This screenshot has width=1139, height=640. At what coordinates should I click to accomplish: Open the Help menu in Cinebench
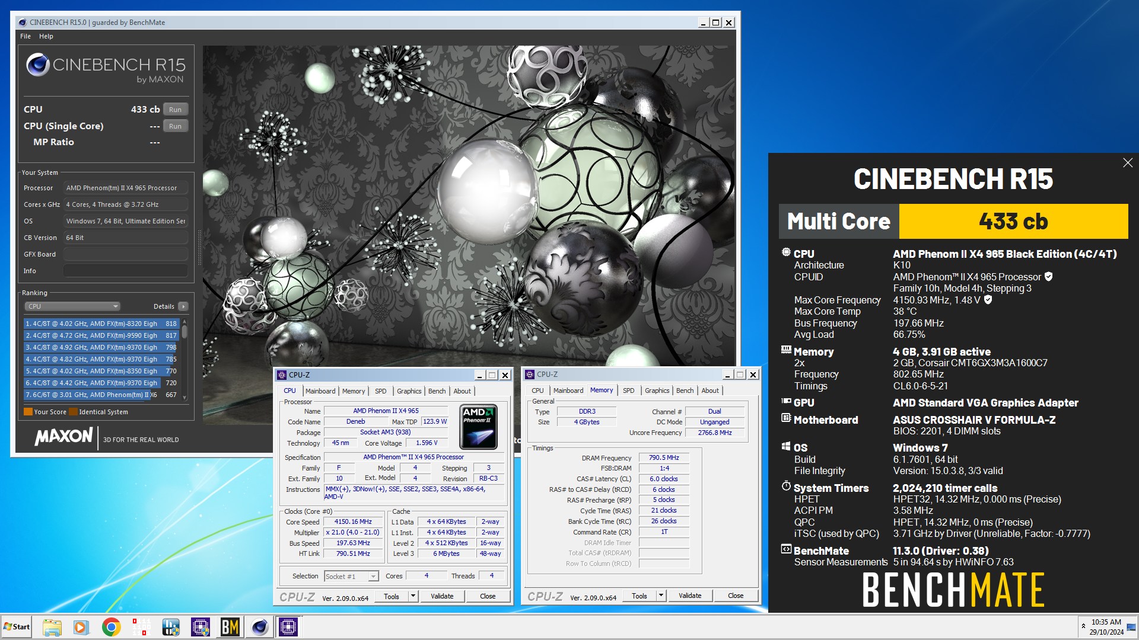pyautogui.click(x=46, y=36)
